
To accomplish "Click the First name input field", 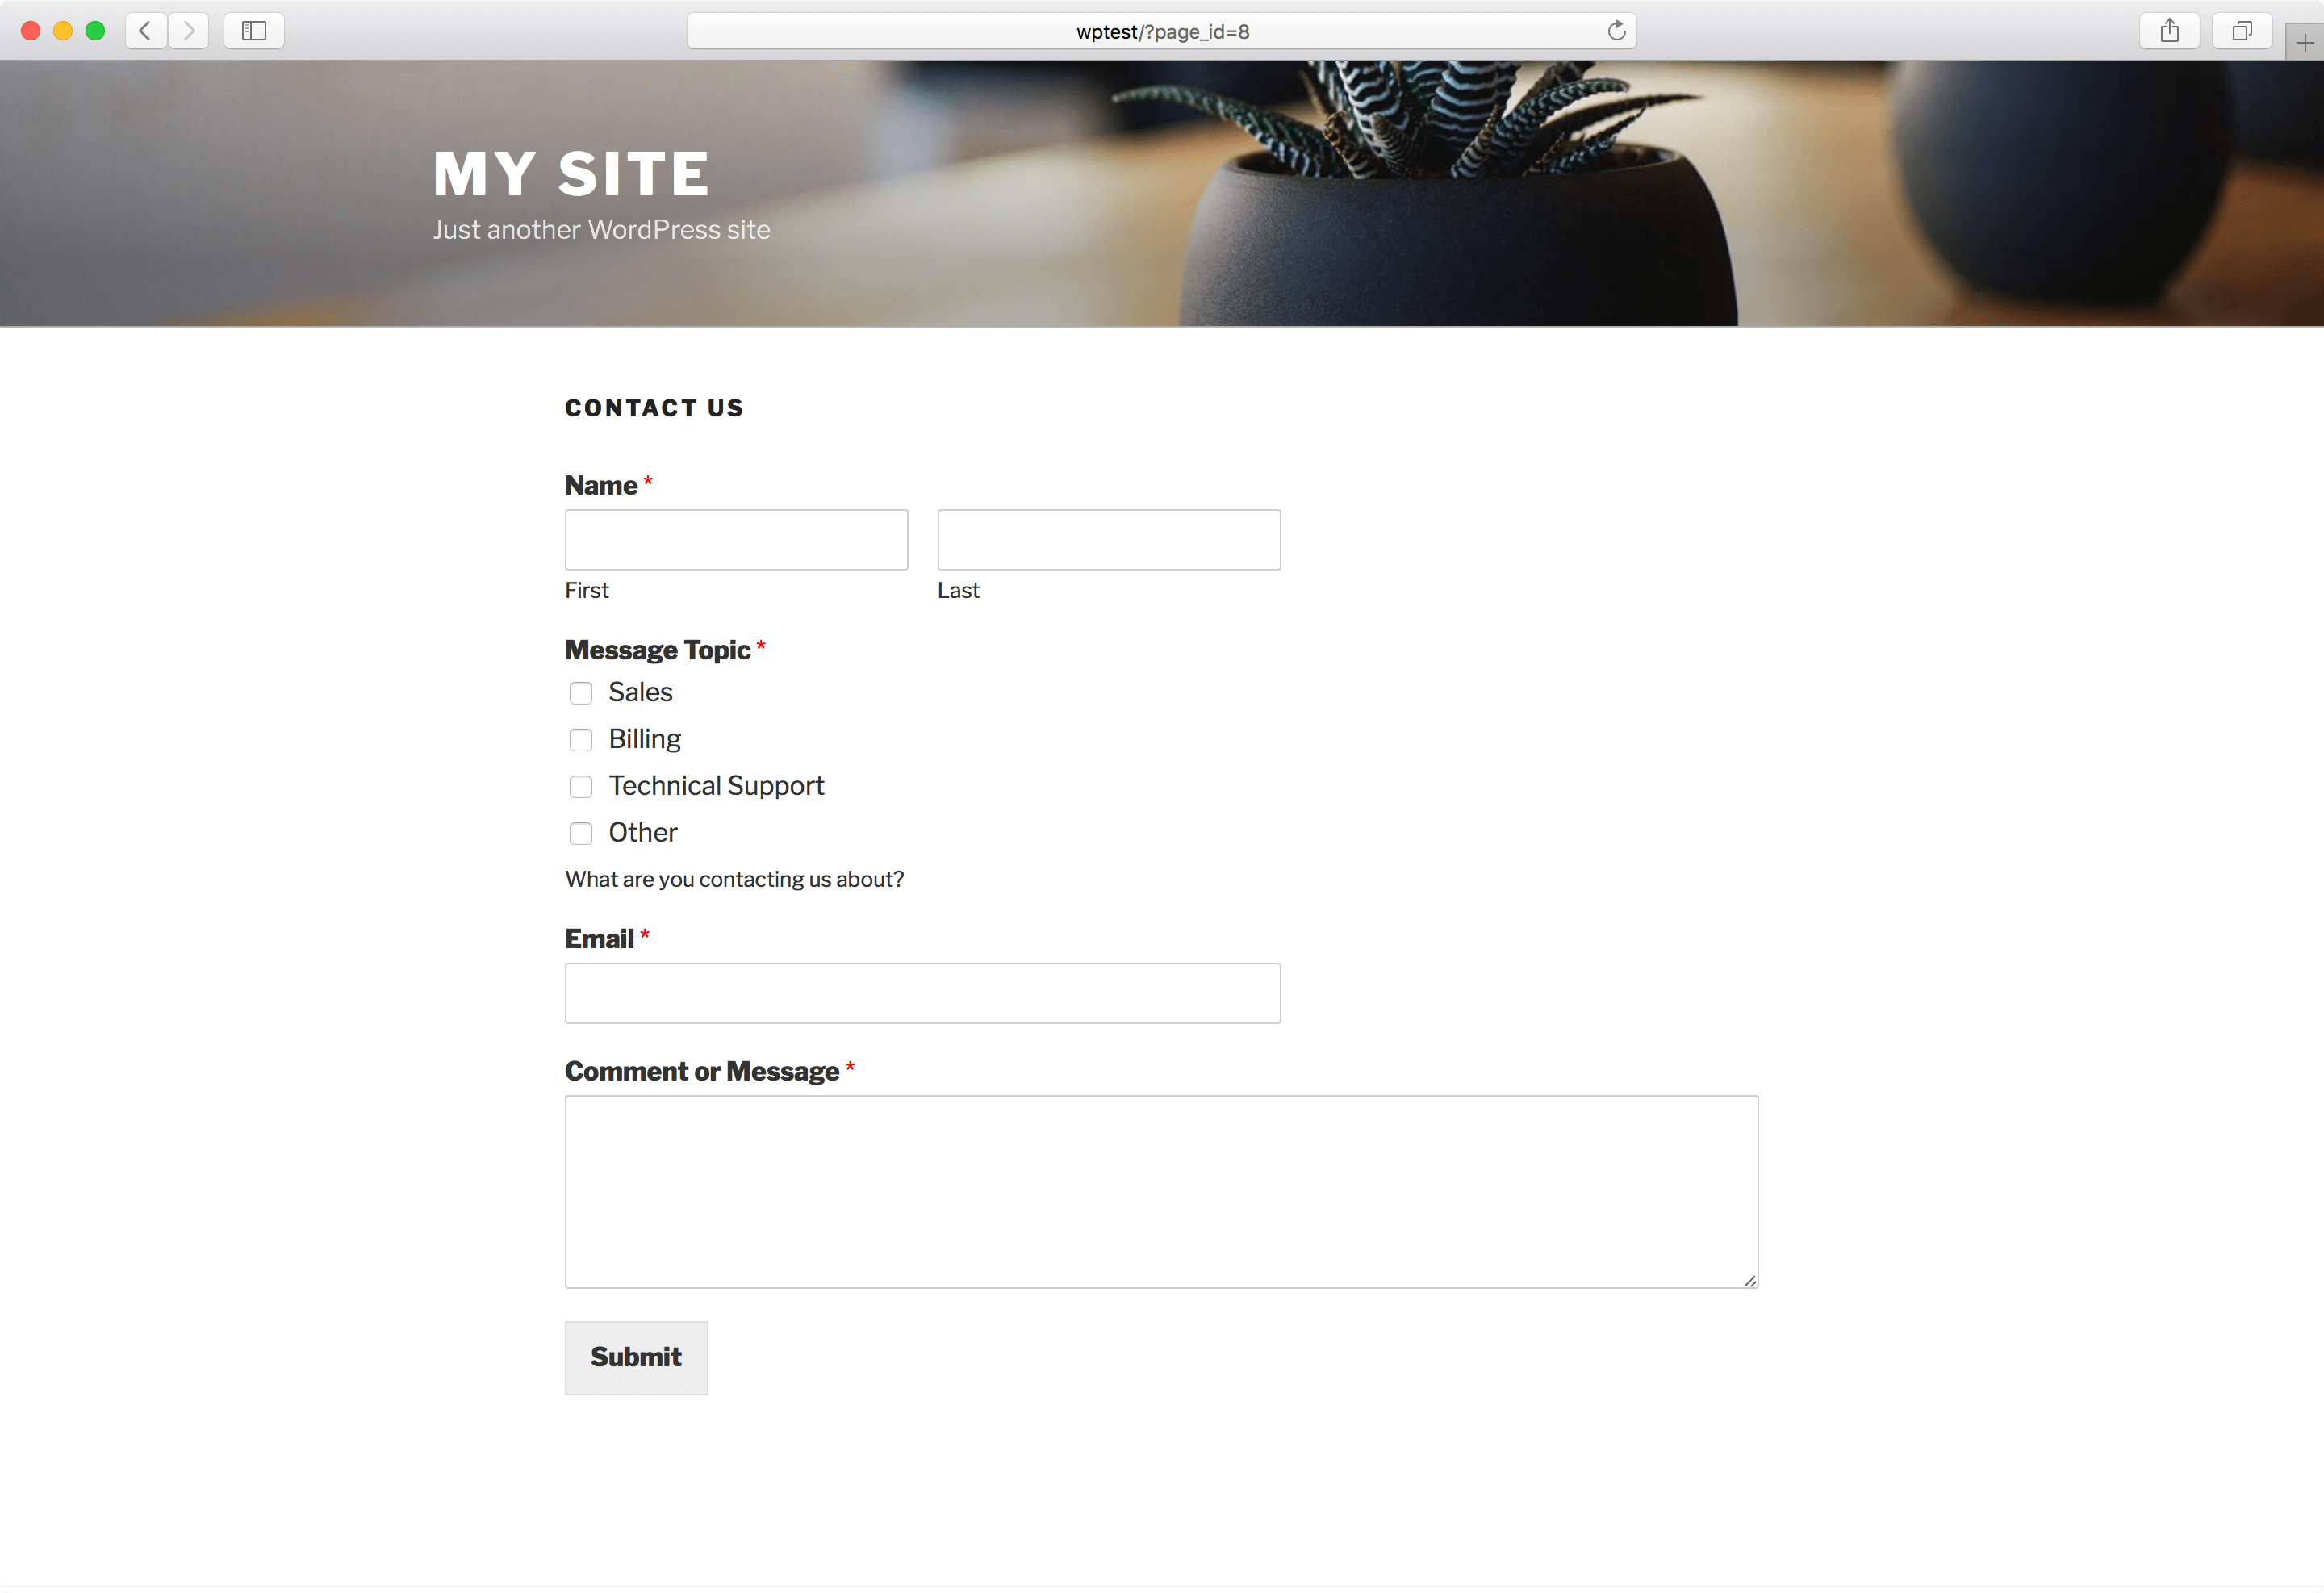I will 737,538.
